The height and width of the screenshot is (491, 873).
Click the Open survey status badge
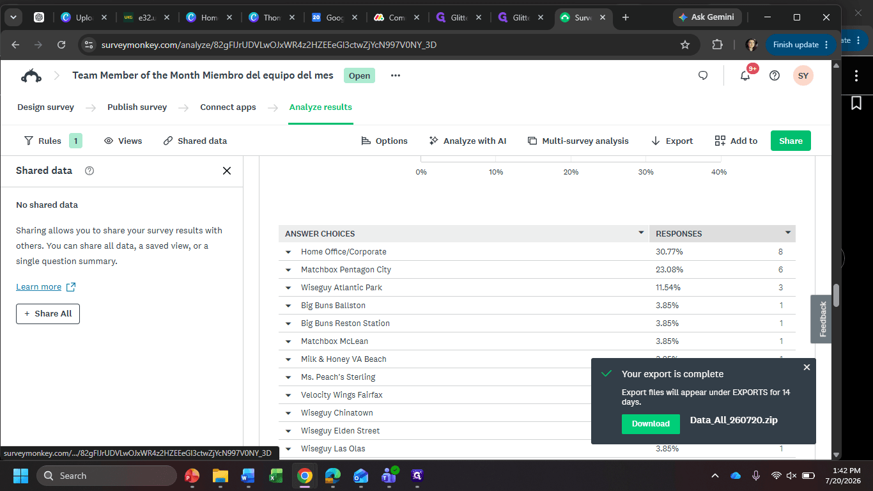pyautogui.click(x=359, y=75)
